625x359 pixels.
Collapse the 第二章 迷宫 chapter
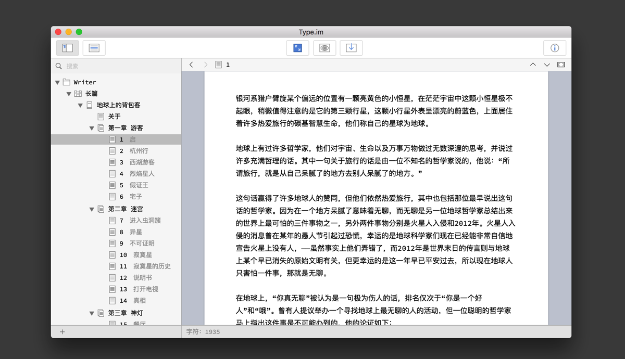point(92,209)
